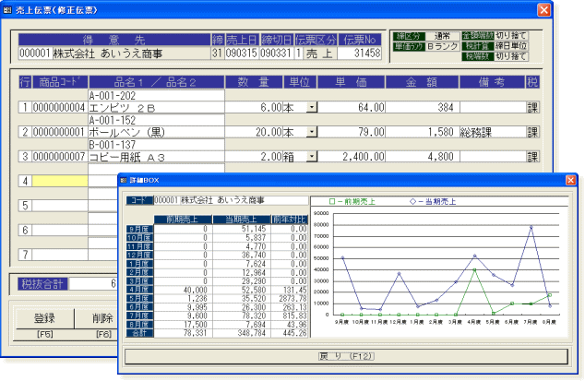
Task: Click the 伝票No field 31458
Action: pyautogui.click(x=359, y=54)
